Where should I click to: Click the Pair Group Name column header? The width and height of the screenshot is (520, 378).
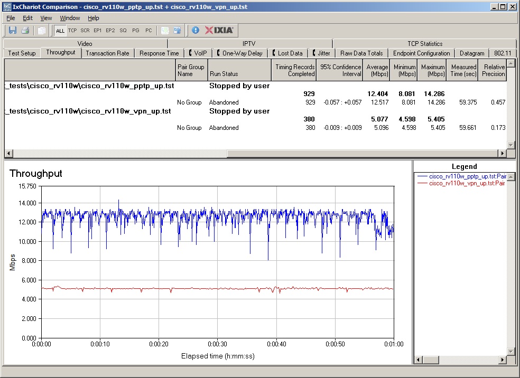click(191, 70)
